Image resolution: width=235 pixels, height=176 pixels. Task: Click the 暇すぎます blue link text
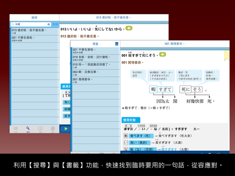point(169,149)
